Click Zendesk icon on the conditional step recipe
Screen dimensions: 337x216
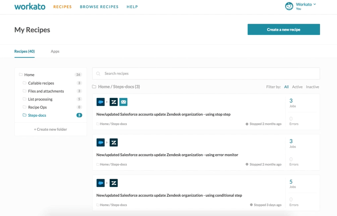(x=114, y=183)
